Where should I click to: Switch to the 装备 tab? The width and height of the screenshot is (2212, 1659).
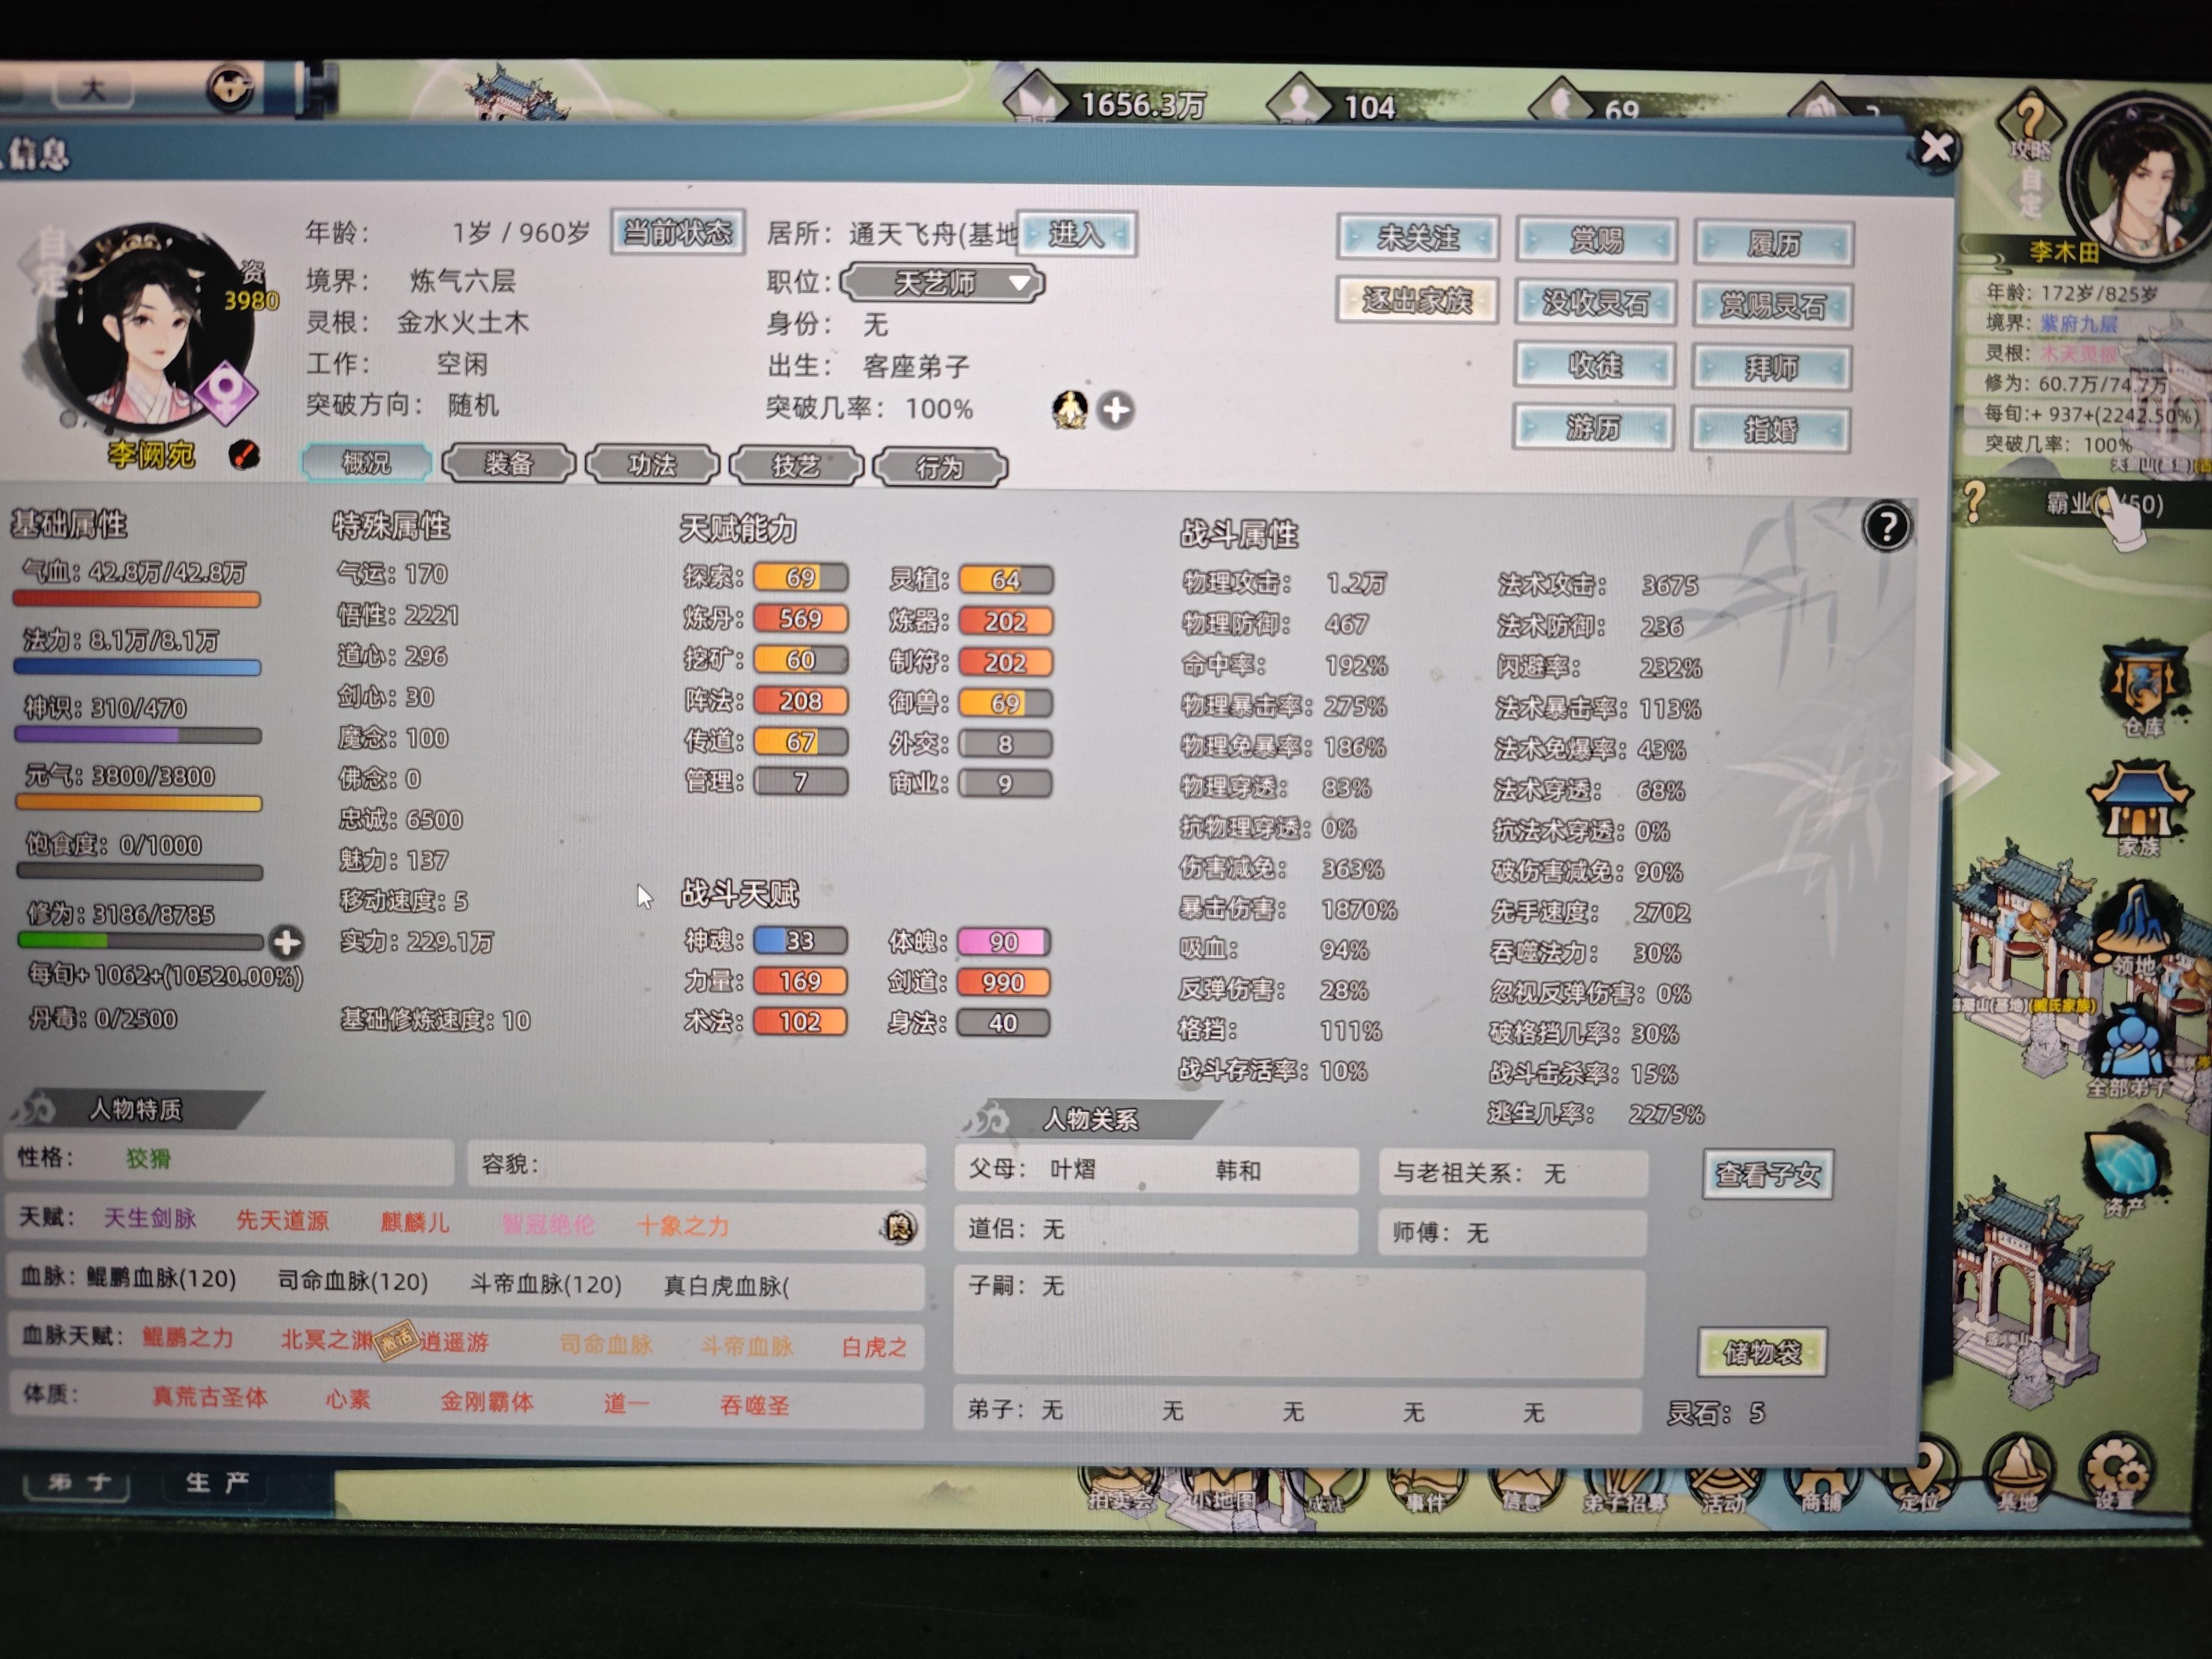(508, 464)
